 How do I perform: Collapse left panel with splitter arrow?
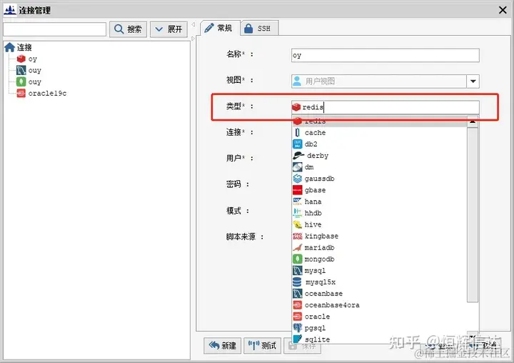click(193, 24)
